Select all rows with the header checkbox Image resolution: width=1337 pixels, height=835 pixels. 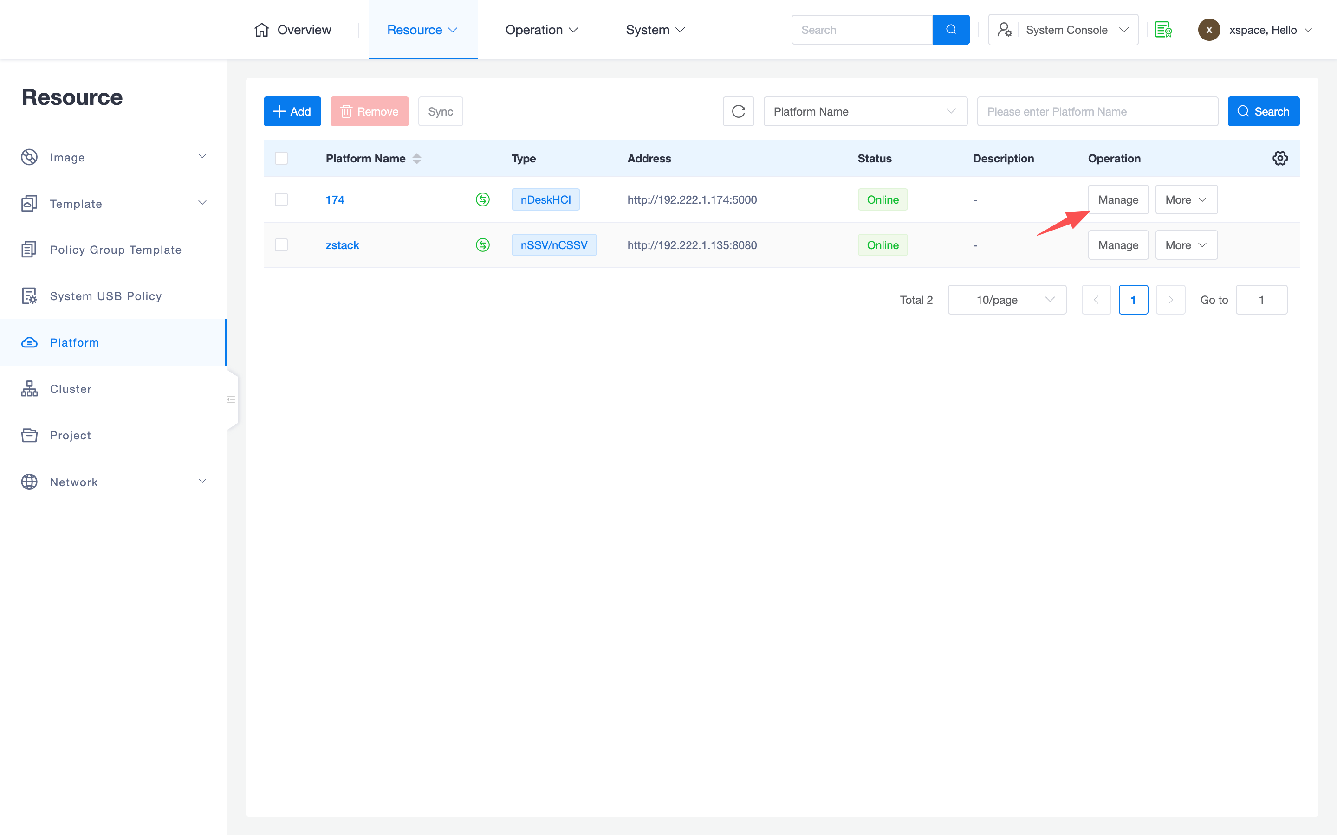tap(281, 159)
